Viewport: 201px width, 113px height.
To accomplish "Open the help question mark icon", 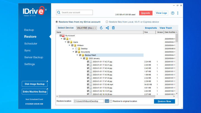I will 173,13.
